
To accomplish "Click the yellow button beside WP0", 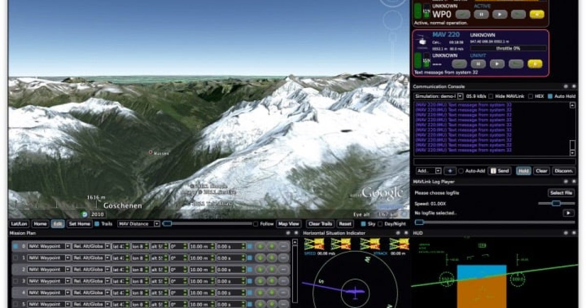I will point(537,14).
